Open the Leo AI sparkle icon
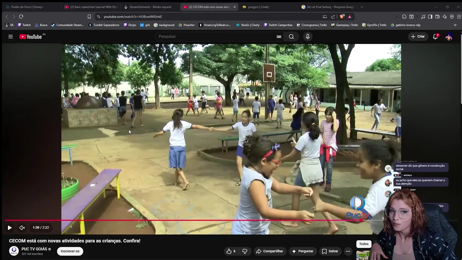 445,17
